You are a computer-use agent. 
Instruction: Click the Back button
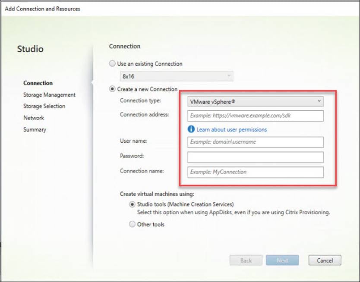246,260
